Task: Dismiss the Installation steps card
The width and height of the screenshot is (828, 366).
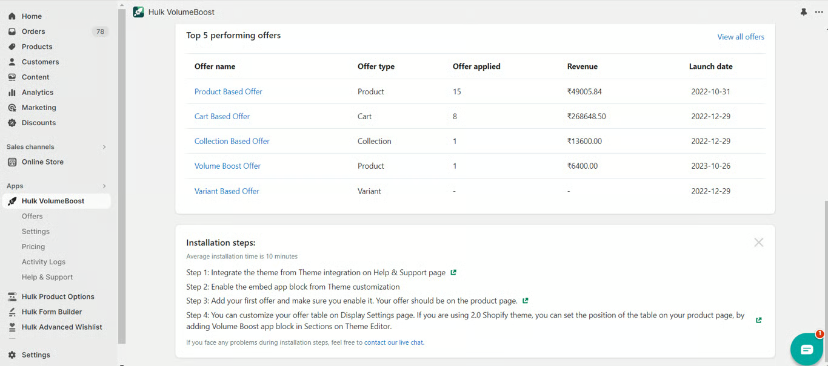Action: point(758,243)
